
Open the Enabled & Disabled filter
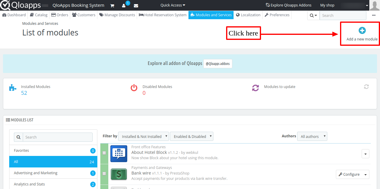point(191,136)
